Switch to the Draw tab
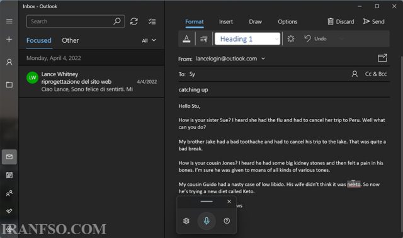The image size is (403, 238). tap(255, 22)
